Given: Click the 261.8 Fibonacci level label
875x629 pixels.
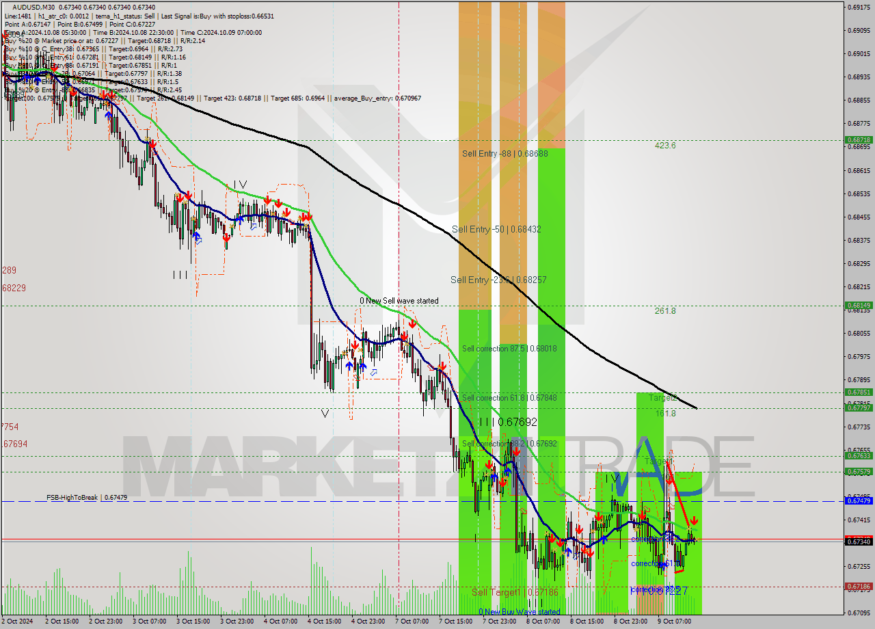Looking at the screenshot, I should click(665, 311).
